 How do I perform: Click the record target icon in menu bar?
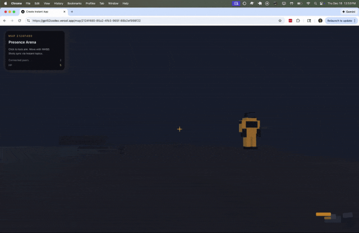click(267, 3)
